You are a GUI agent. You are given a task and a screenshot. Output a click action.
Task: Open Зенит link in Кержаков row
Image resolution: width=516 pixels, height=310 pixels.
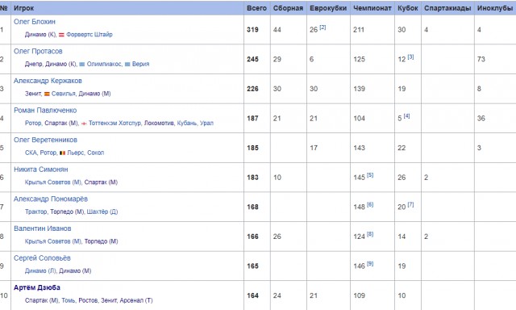tap(33, 94)
